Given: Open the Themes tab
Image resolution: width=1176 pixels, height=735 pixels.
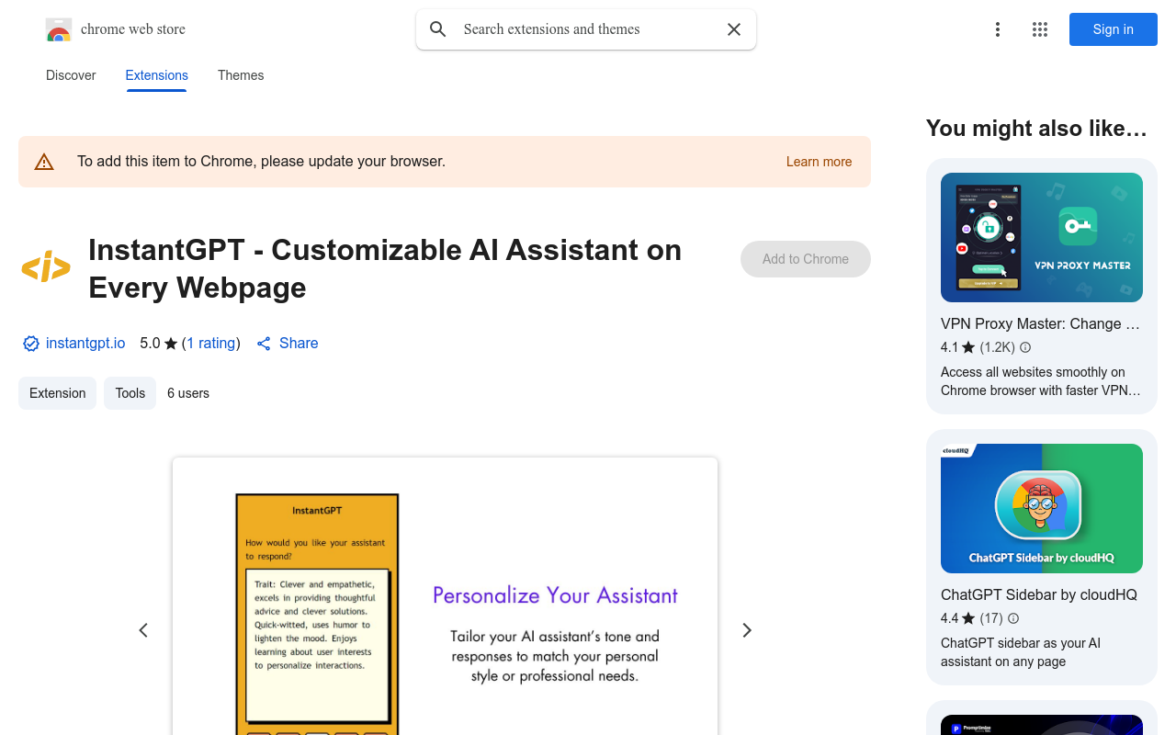Looking at the screenshot, I should [x=241, y=75].
